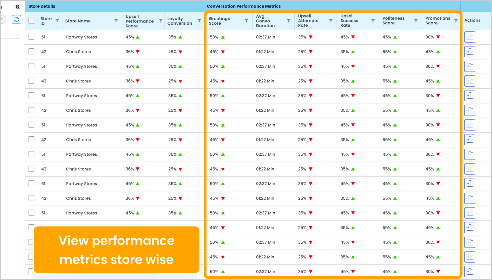
Task: Open the chart action icon in the first row
Action: coord(469,37)
